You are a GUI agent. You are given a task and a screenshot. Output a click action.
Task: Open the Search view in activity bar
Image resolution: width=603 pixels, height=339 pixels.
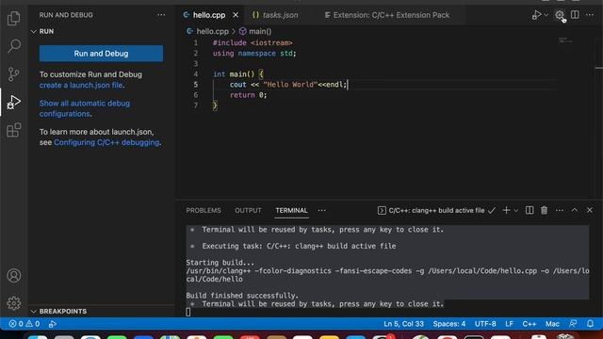coord(14,46)
